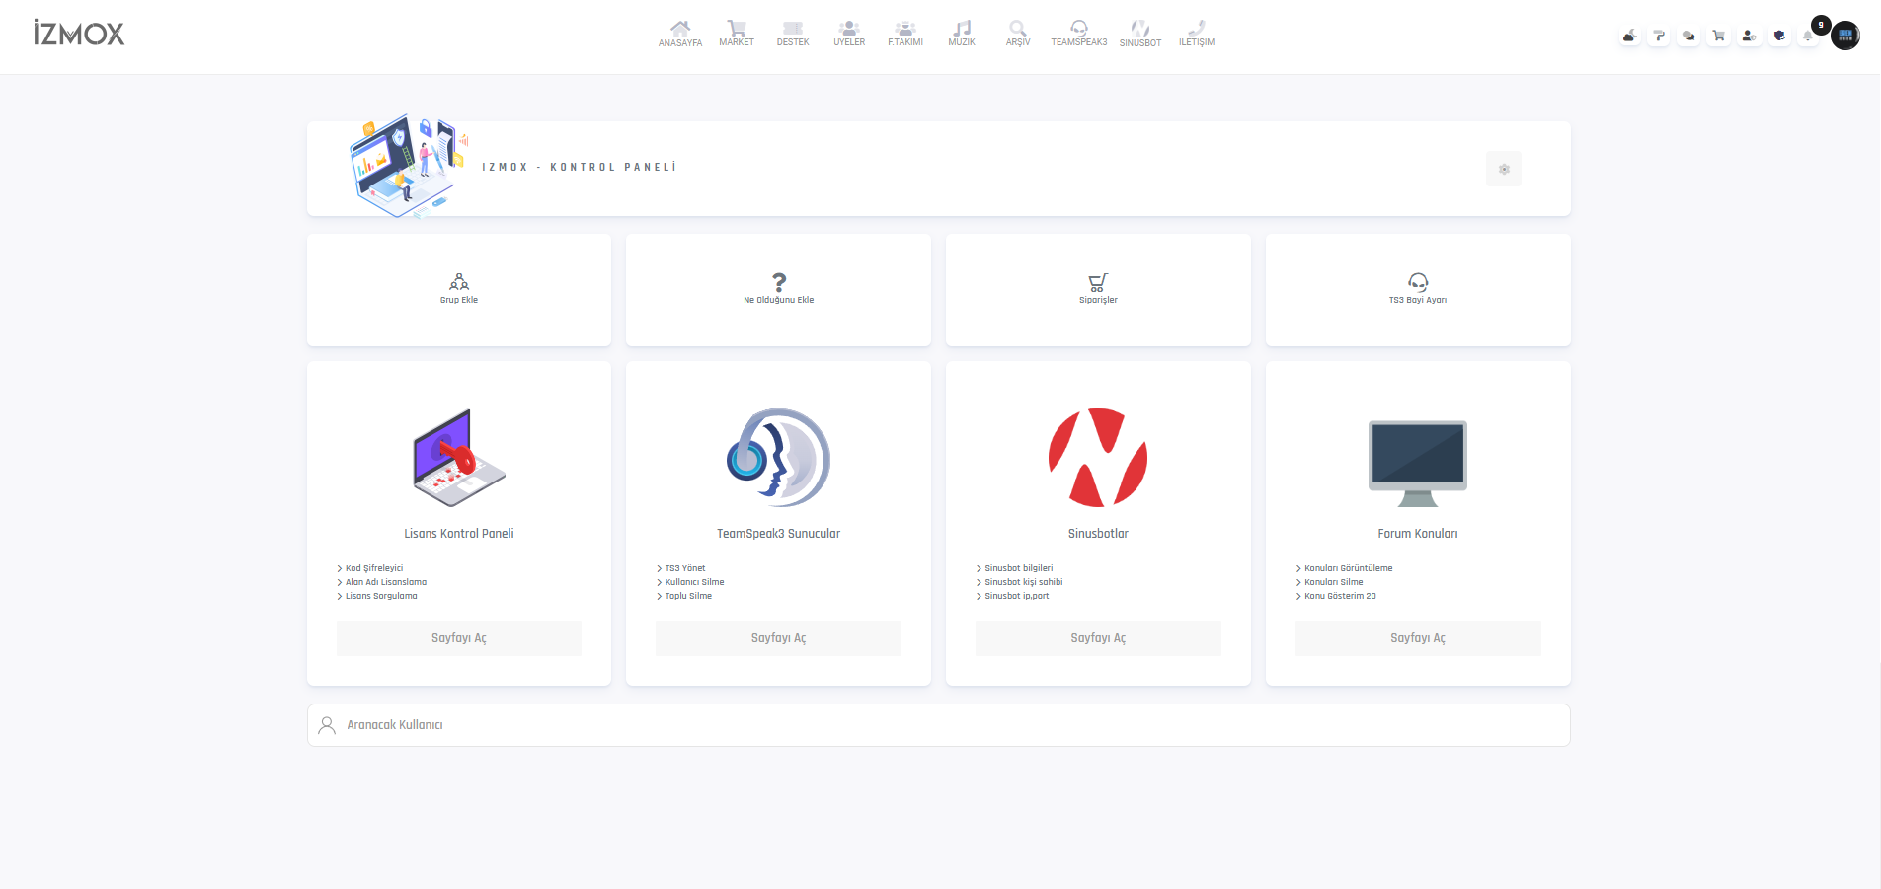Open the TS3 Bayi Ayarı headset card

point(1418,290)
